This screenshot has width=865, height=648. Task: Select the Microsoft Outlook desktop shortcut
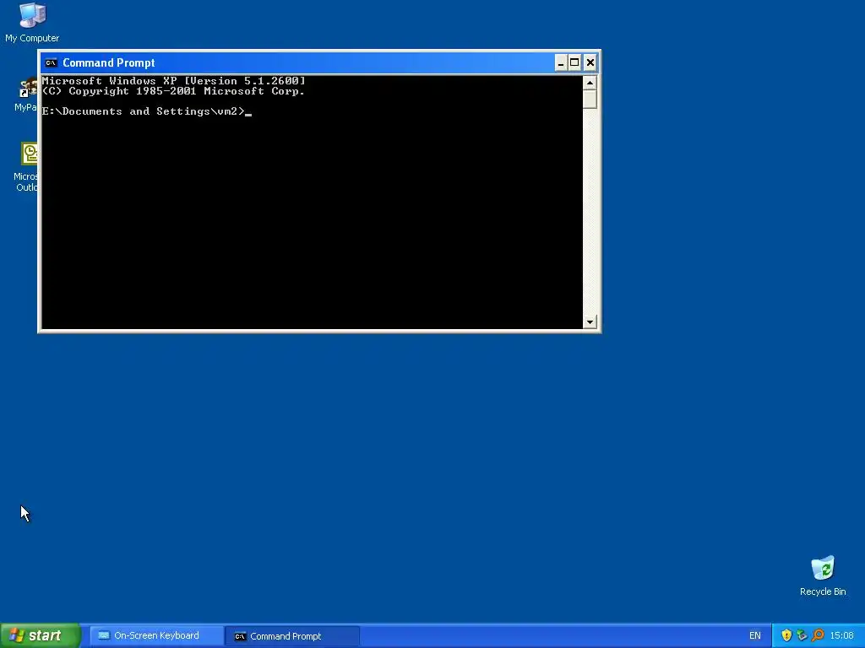26,166
